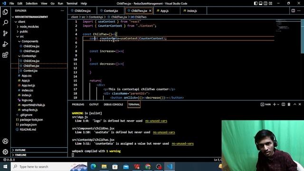304x171 pixels.
Task: Switch to the index.js editor tab
Action: click(192, 10)
